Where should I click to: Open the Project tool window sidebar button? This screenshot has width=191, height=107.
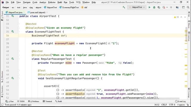pyautogui.click(x=2, y=16)
